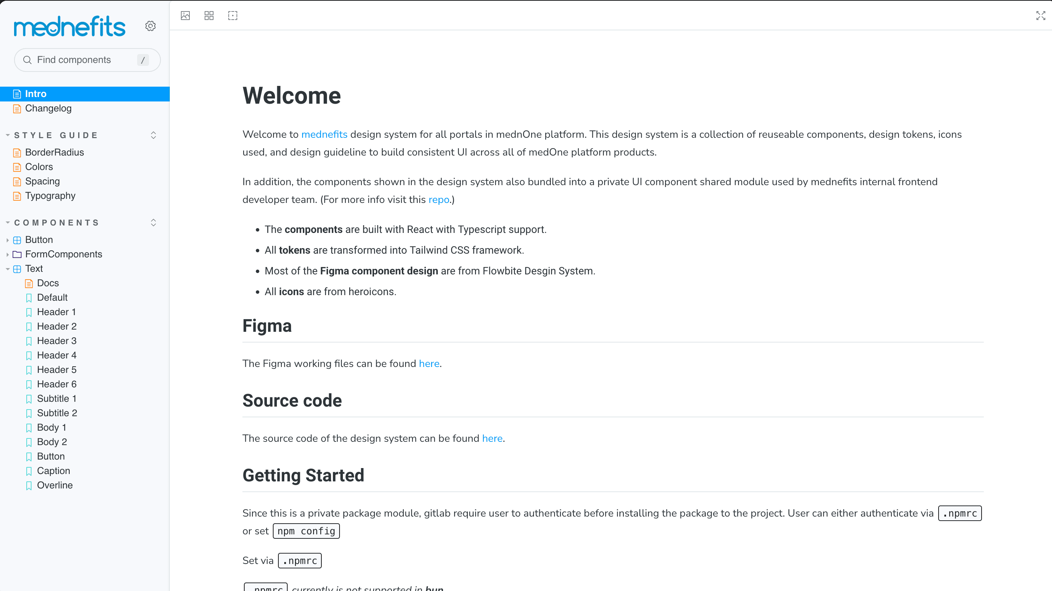The image size is (1052, 591).
Task: Select the grid view icon
Action: click(209, 15)
